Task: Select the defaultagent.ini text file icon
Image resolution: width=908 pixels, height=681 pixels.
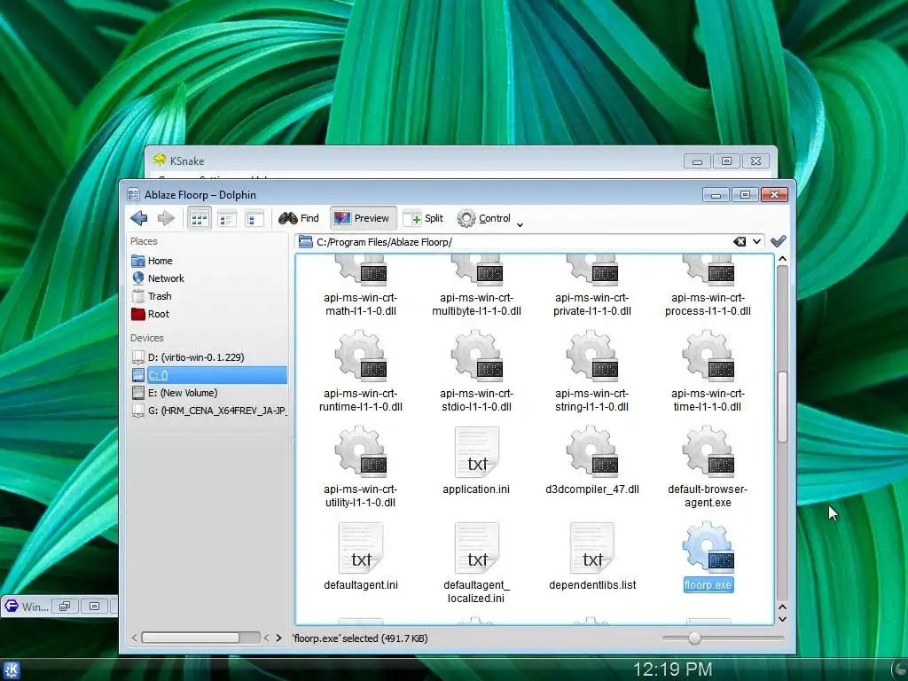Action: [361, 548]
